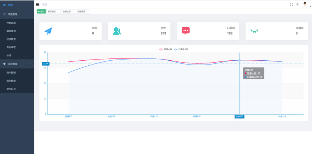Click the dashboard icon beside sidebar 首页
The width and height of the screenshot is (312, 154).
point(4,5)
